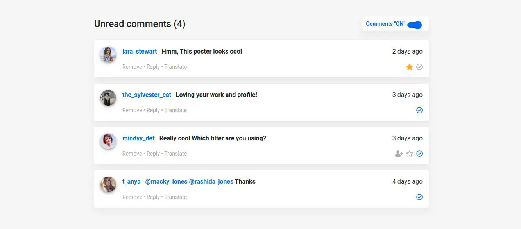This screenshot has height=229, width=521.
Task: Open the @macky_lones mention
Action: pyautogui.click(x=166, y=182)
